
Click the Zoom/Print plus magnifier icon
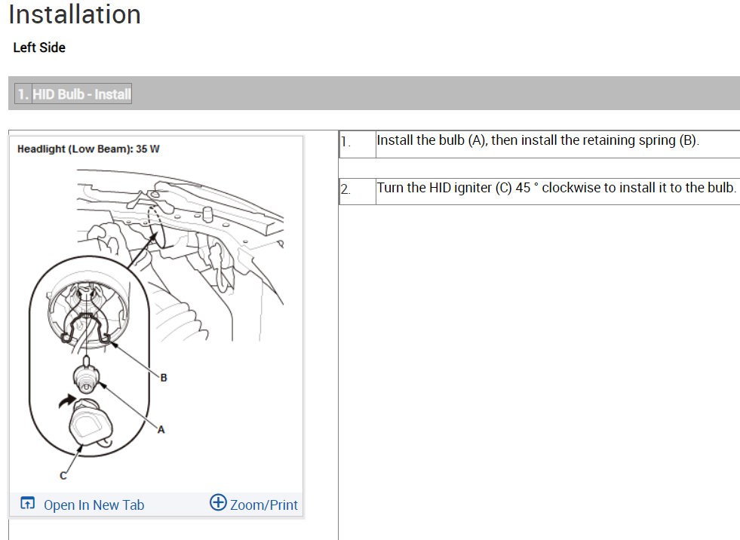pos(218,502)
